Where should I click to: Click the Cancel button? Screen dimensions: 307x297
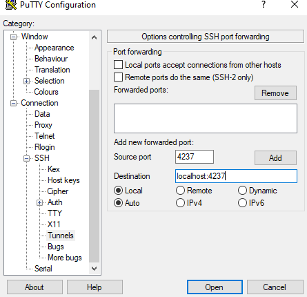(275, 287)
